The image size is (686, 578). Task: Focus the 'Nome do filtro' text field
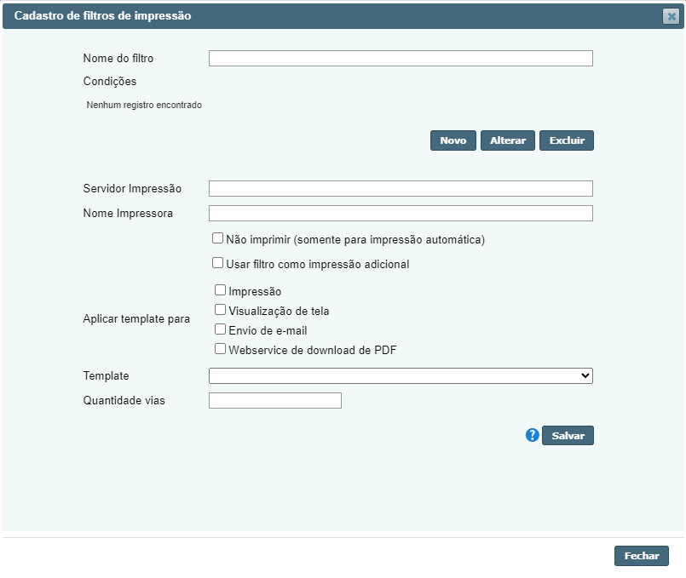pyautogui.click(x=401, y=59)
